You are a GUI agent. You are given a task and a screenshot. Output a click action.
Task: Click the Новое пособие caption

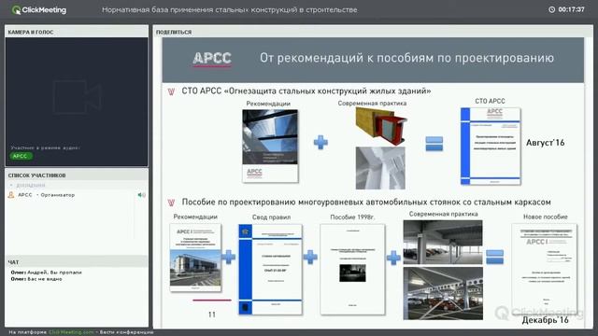point(546,217)
